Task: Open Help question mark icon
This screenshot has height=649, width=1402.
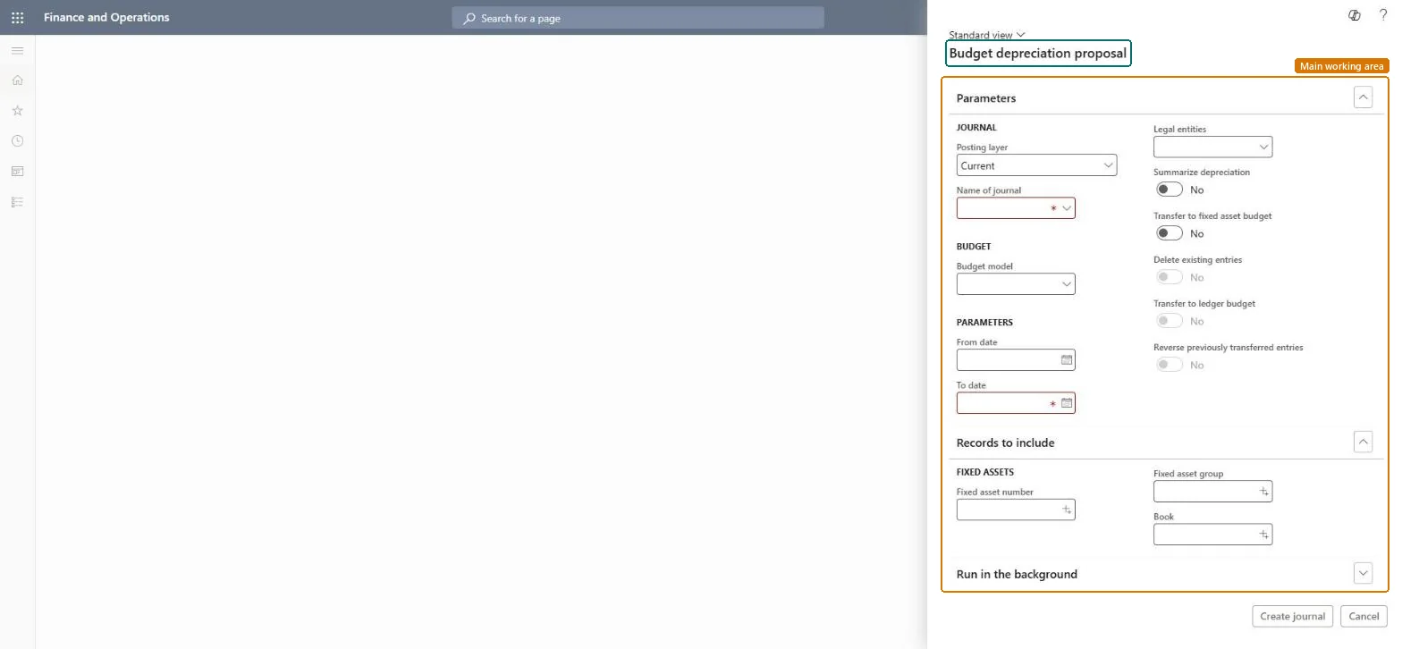Action: [1383, 15]
